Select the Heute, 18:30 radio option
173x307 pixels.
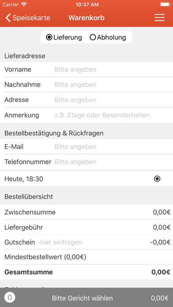(157, 179)
